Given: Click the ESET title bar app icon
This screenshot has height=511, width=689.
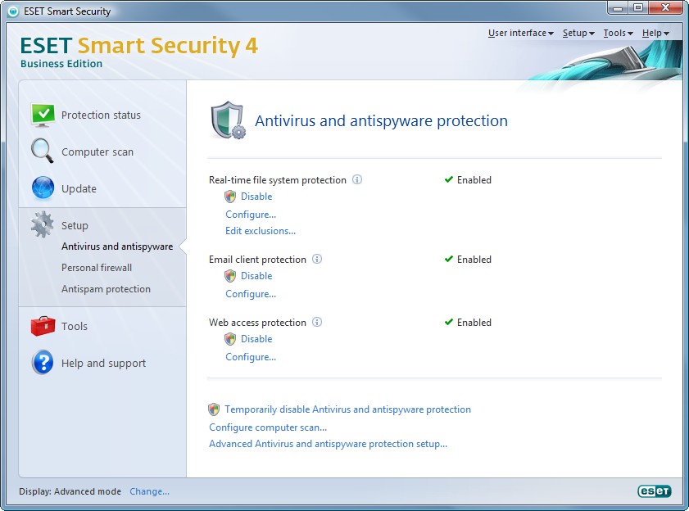Looking at the screenshot, I should point(13,11).
